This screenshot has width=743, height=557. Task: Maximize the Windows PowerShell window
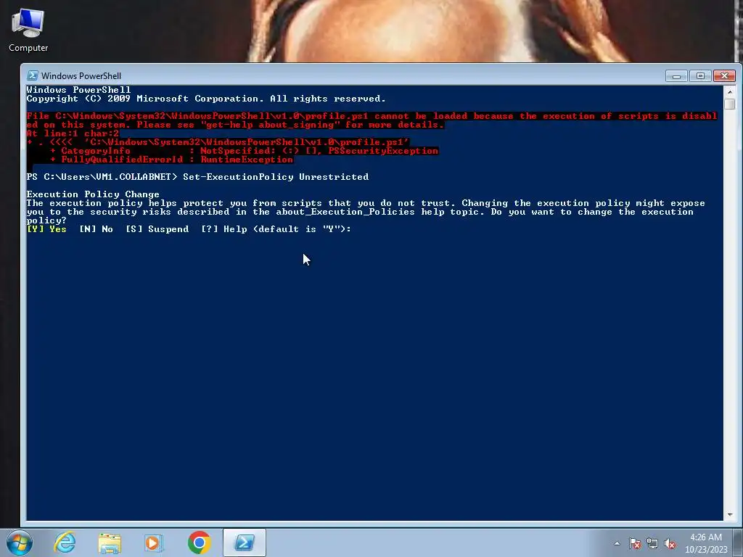pyautogui.click(x=700, y=75)
